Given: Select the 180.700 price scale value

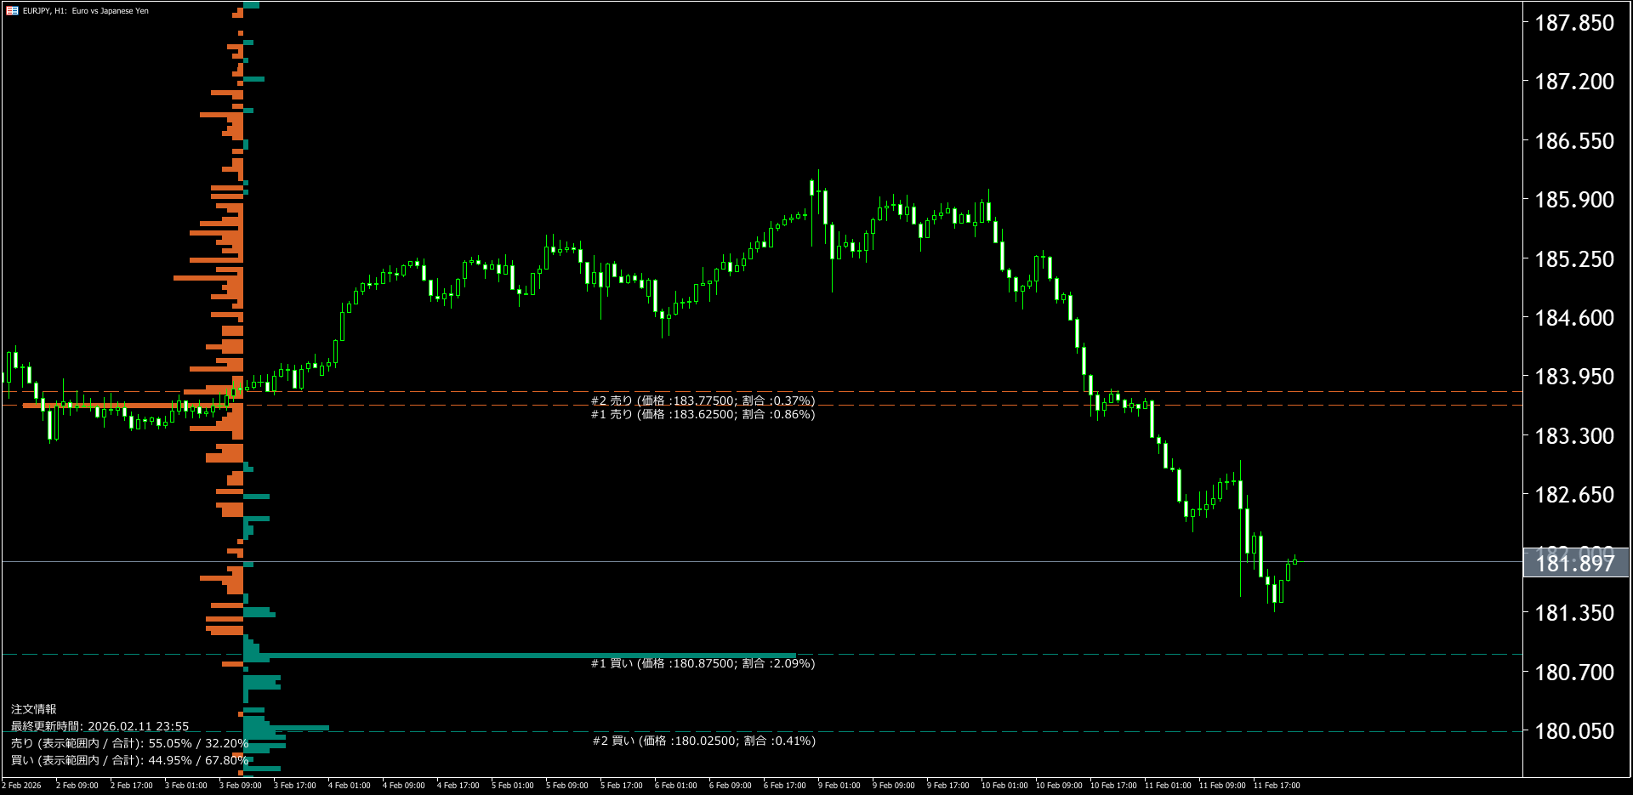Looking at the screenshot, I should coord(1573,673).
